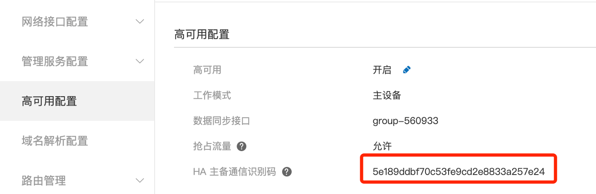This screenshot has height=194, width=596.
Task: Click the help icon next to 抢占流量
Action: [x=242, y=146]
